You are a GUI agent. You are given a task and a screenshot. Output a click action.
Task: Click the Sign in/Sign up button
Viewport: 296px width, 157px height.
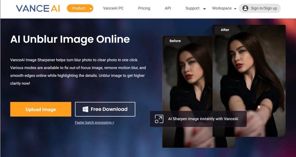(260, 8)
